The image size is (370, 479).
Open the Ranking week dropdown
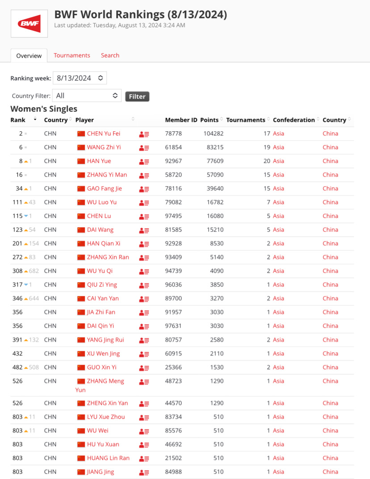point(80,78)
